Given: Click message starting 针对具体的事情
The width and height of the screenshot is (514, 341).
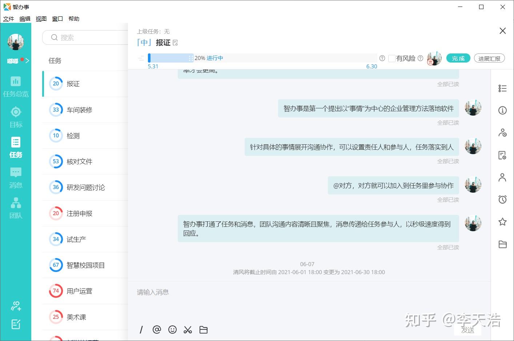Looking at the screenshot, I should tap(352, 147).
